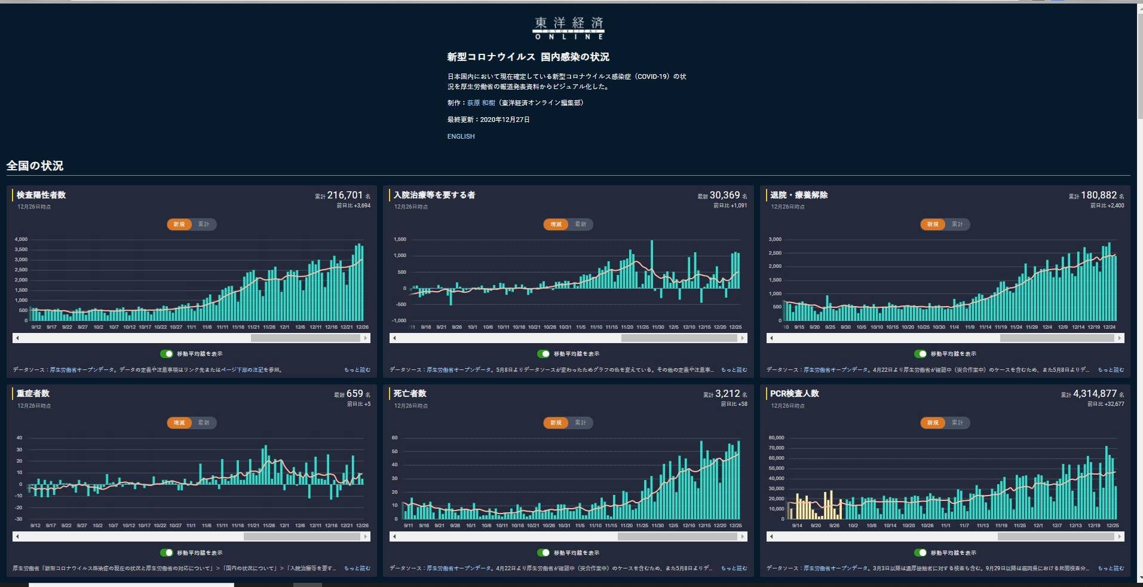Click right scroll arrow under 検査陽性者数 chart

point(366,338)
